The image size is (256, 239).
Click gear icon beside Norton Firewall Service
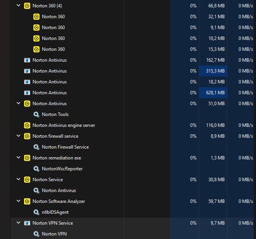36,147
